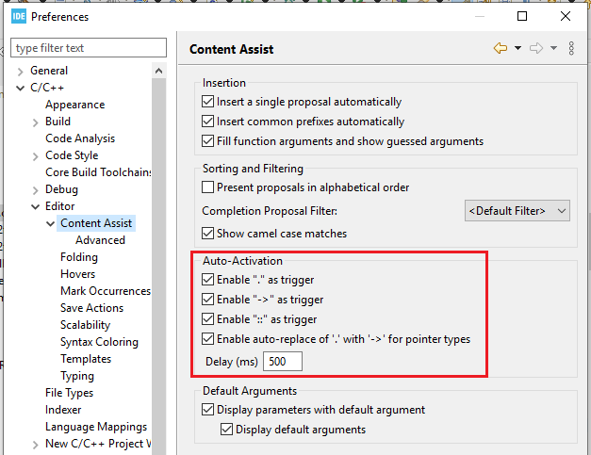Uncheck Show camel case matches
The width and height of the screenshot is (591, 455).
[208, 234]
